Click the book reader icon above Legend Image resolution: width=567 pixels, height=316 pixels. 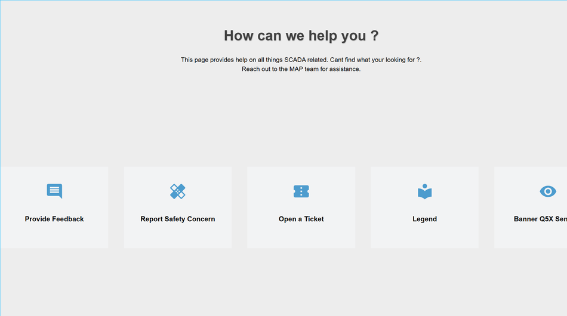coord(424,191)
